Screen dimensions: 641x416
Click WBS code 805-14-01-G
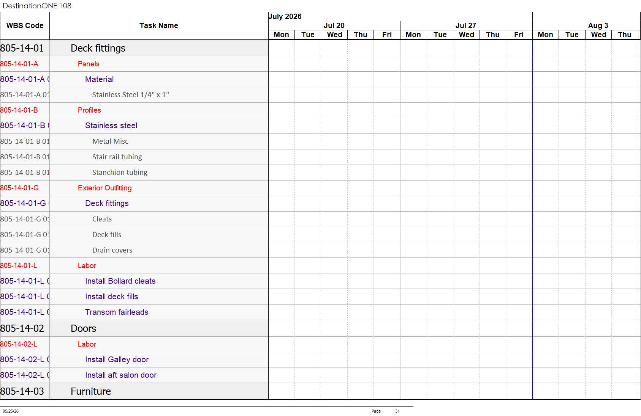pyautogui.click(x=19, y=188)
